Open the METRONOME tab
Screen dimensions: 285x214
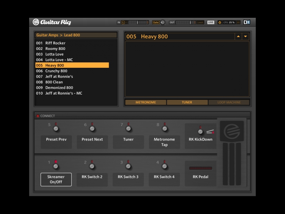(146, 102)
